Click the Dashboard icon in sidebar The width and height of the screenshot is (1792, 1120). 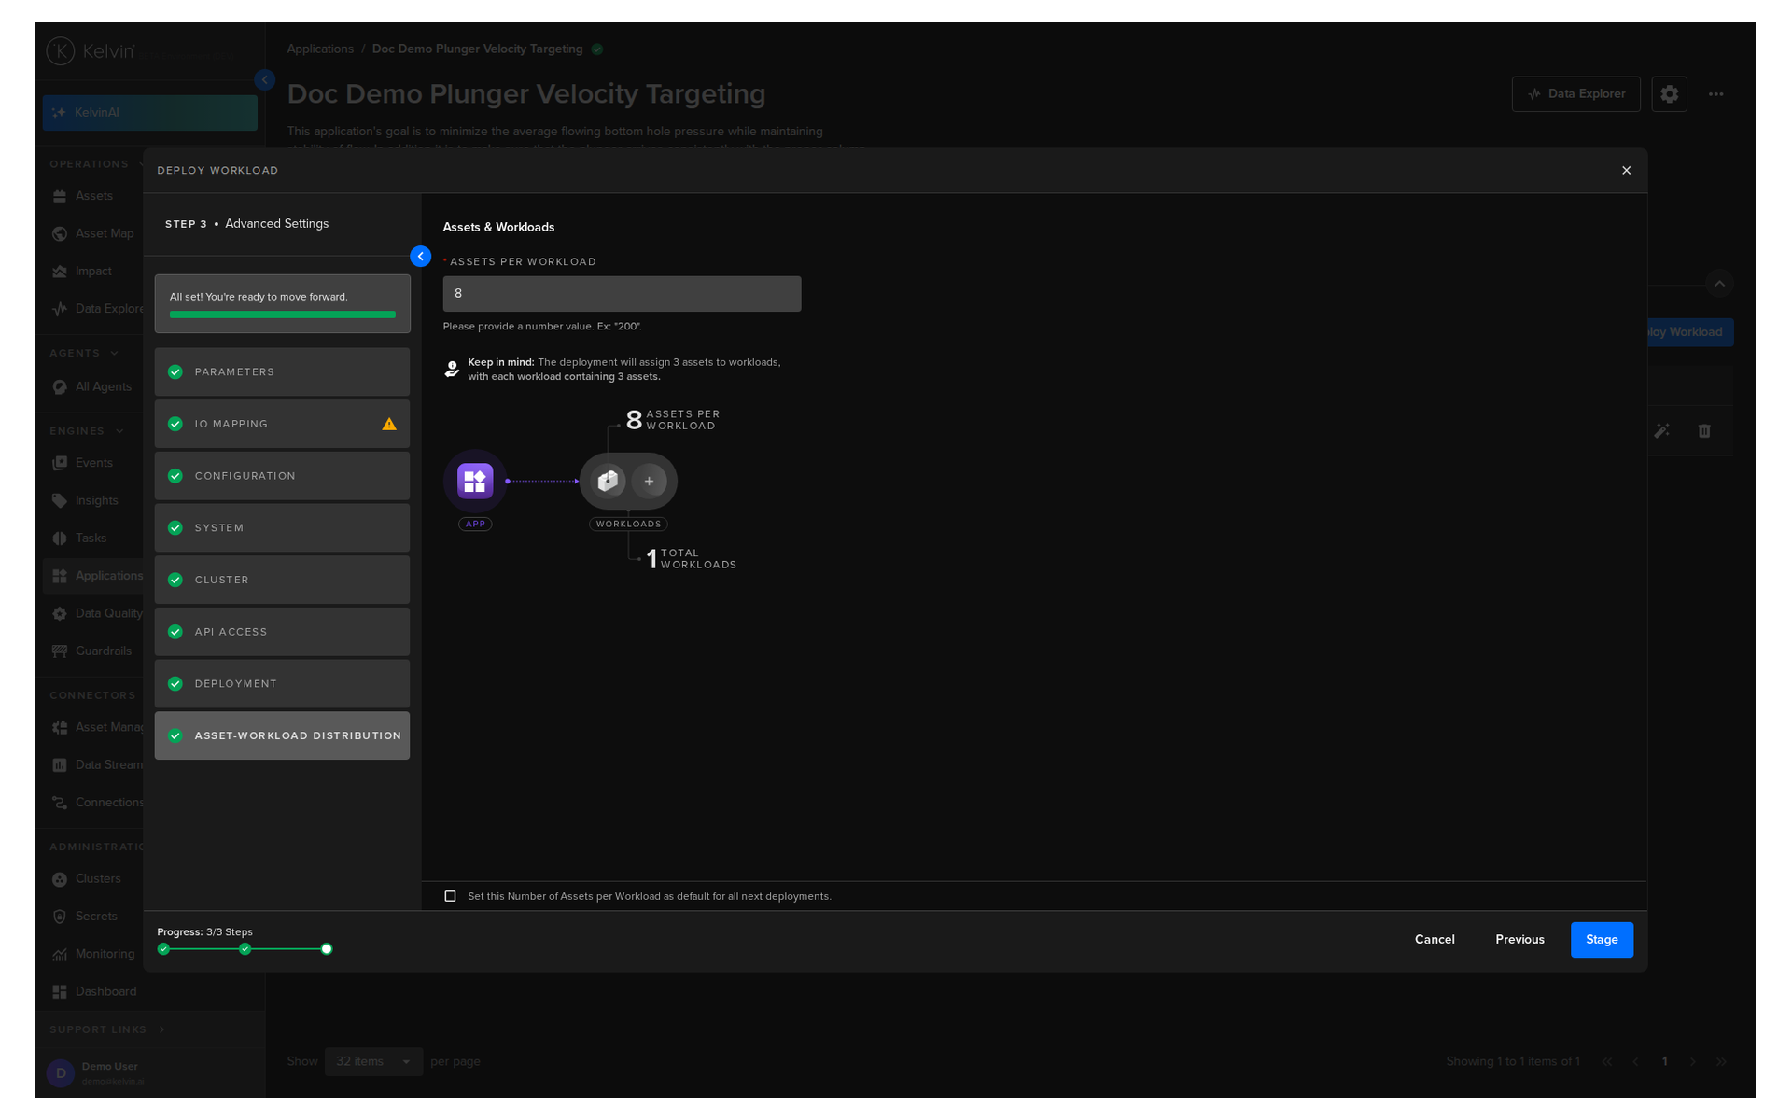[x=60, y=991]
